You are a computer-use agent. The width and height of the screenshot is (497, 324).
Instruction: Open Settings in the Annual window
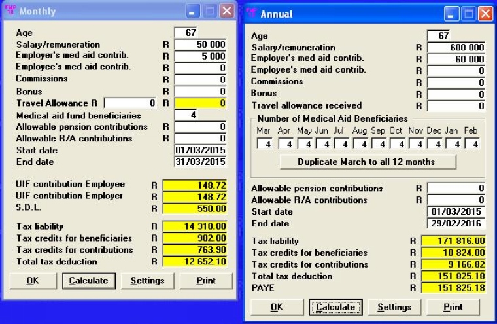(x=394, y=307)
